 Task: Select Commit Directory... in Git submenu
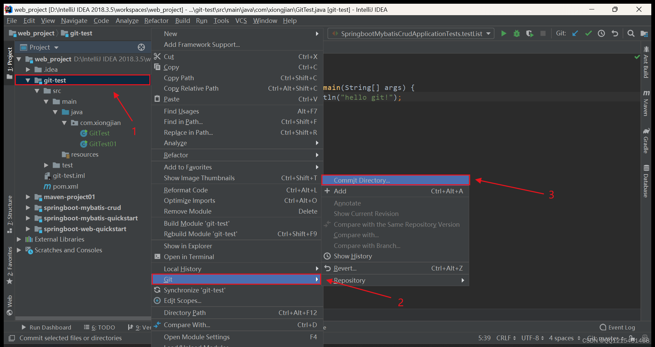[x=396, y=180]
